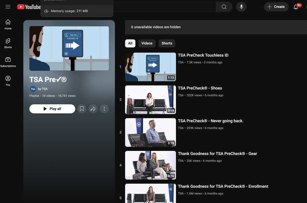
Task: Select the Shorts filter chip
Action: pyautogui.click(x=167, y=43)
